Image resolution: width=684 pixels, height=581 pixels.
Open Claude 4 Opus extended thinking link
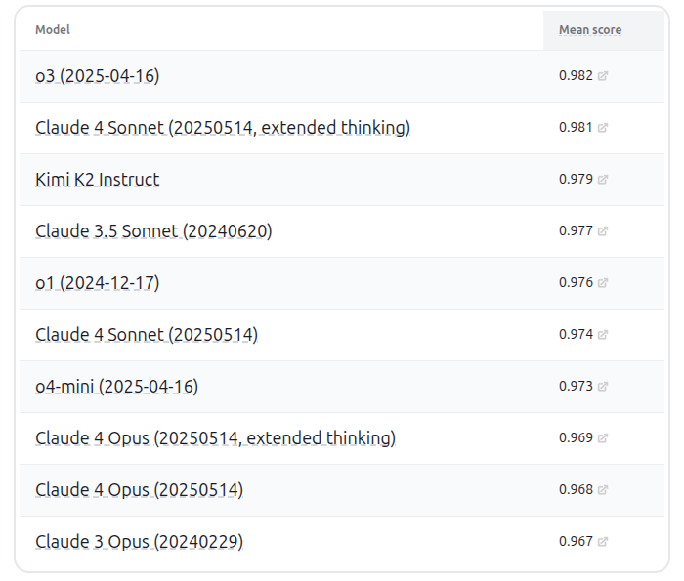click(x=215, y=438)
